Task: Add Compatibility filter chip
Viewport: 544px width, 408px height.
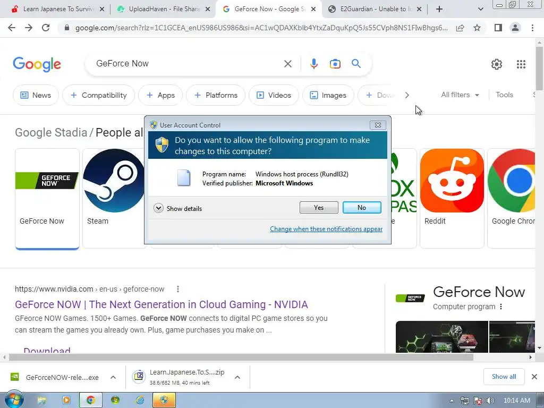Action: [x=98, y=95]
